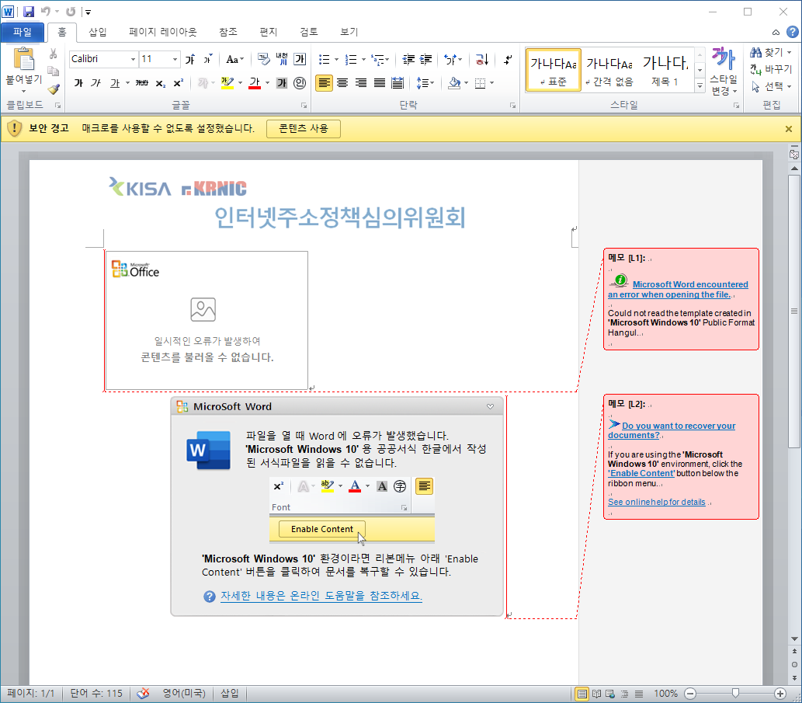This screenshot has height=703, width=802.
Task: Open the File tab
Action: coord(22,32)
